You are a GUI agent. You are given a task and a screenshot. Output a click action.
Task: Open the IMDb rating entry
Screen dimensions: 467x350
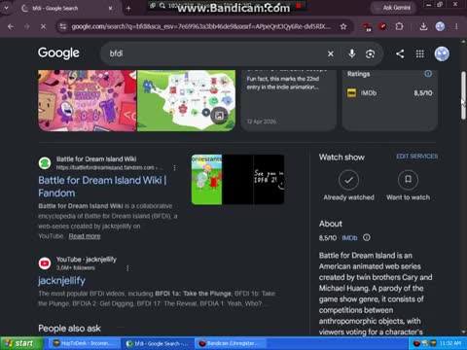(x=389, y=93)
